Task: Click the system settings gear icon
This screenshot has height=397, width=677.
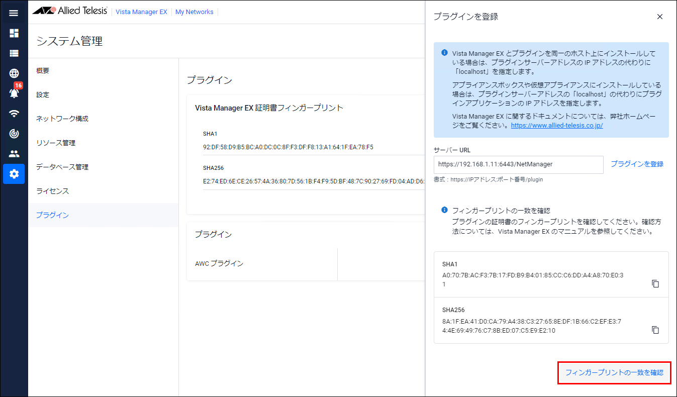Action: (14, 174)
